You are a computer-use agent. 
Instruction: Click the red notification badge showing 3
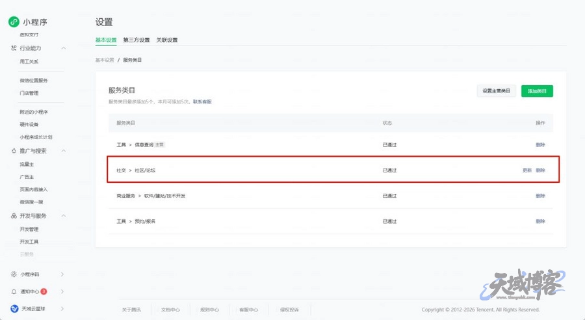(x=44, y=291)
